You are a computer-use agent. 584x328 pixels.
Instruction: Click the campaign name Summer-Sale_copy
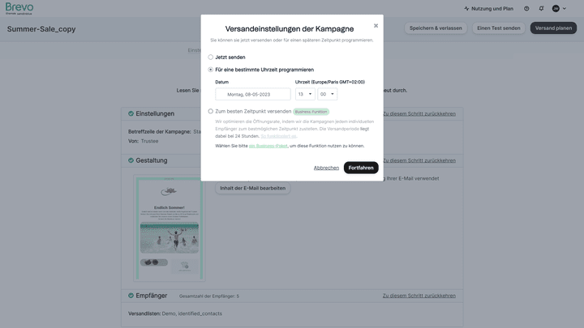(x=41, y=29)
